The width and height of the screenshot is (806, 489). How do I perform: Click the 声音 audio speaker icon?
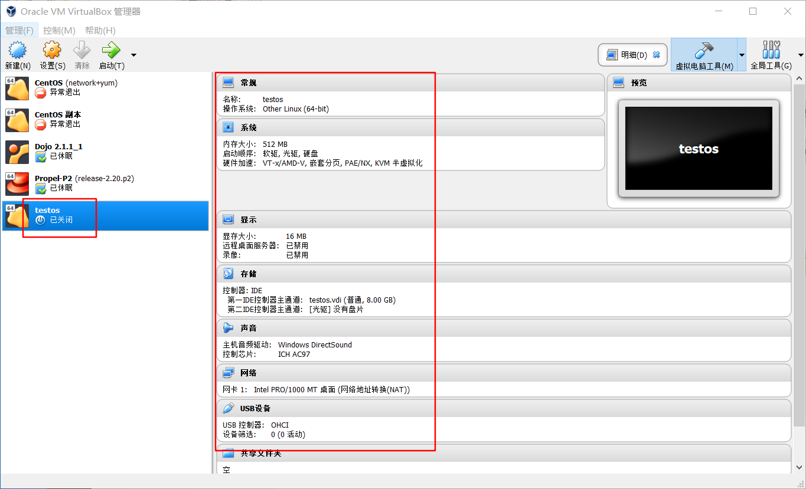[229, 328]
